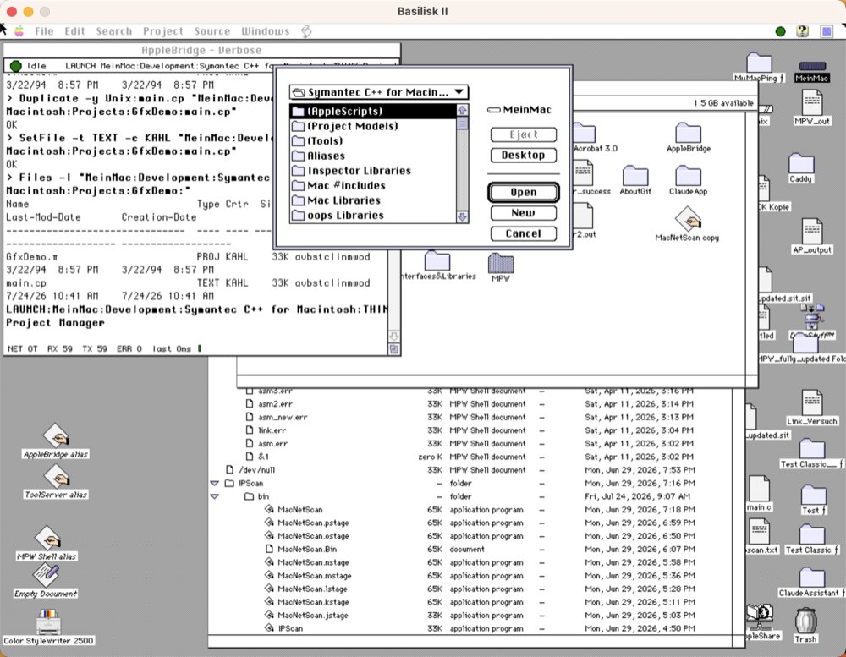Click the AppleBridge window resize box
Viewport: 846px width, 657px height.
point(394,349)
